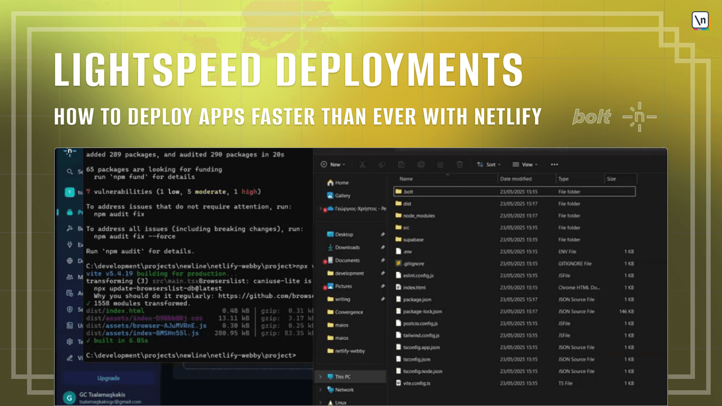Select the active Projects icon in sidebar
This screenshot has height=406, width=722.
point(69,212)
